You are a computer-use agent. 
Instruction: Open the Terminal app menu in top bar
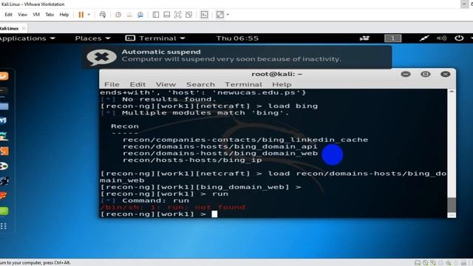point(155,38)
